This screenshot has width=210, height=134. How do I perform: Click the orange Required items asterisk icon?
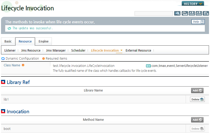(x=43, y=59)
